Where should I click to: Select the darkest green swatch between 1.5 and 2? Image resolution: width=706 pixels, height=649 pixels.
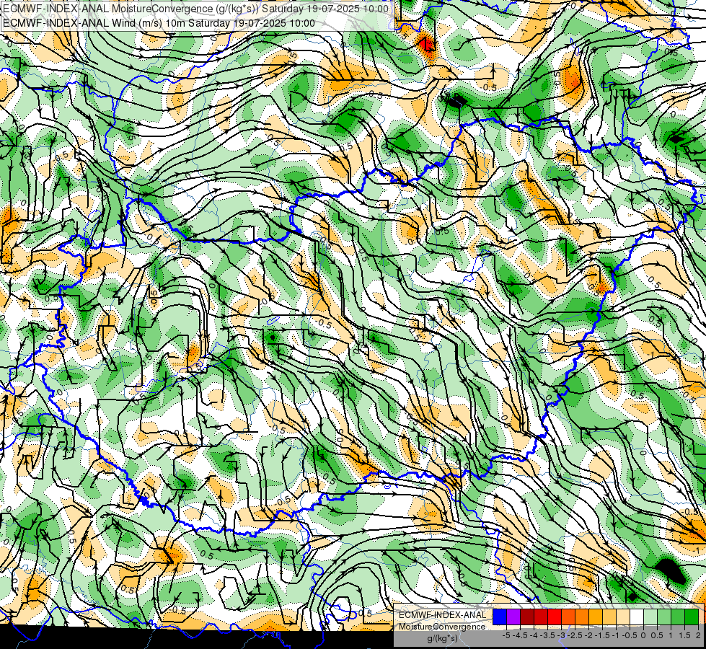point(692,617)
